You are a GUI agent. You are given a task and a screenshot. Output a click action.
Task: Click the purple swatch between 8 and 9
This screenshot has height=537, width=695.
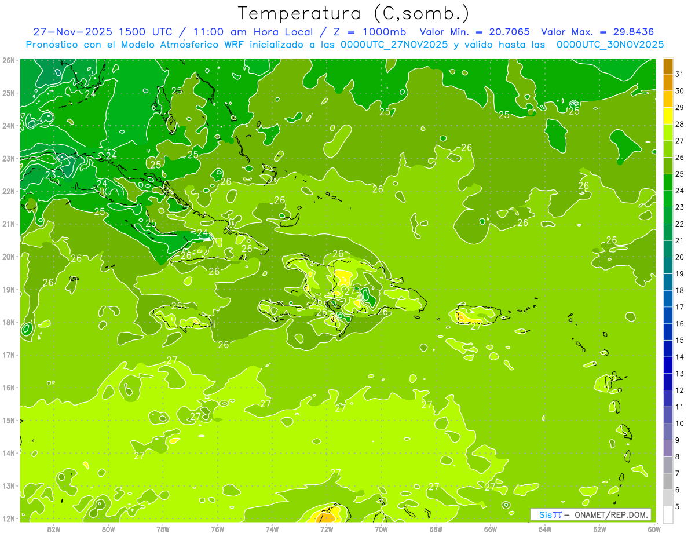pyautogui.click(x=668, y=448)
